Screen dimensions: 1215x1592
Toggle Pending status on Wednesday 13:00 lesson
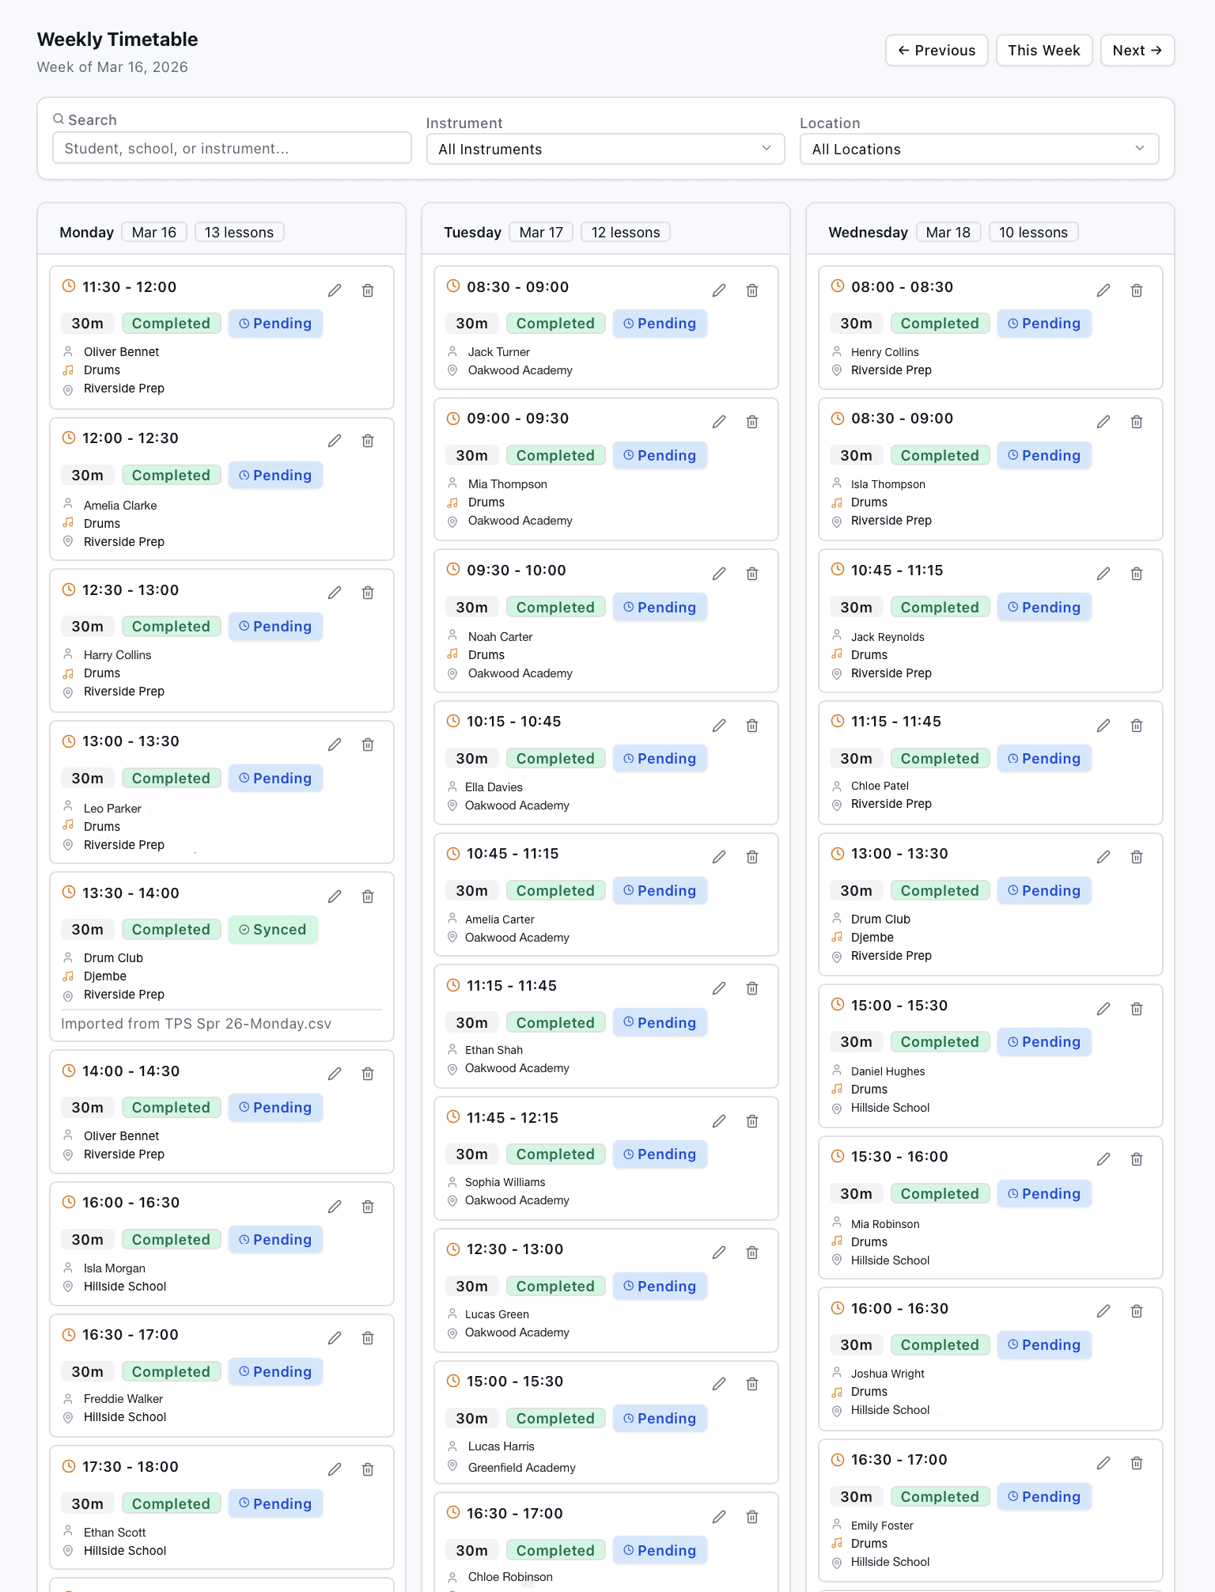[x=1044, y=891]
